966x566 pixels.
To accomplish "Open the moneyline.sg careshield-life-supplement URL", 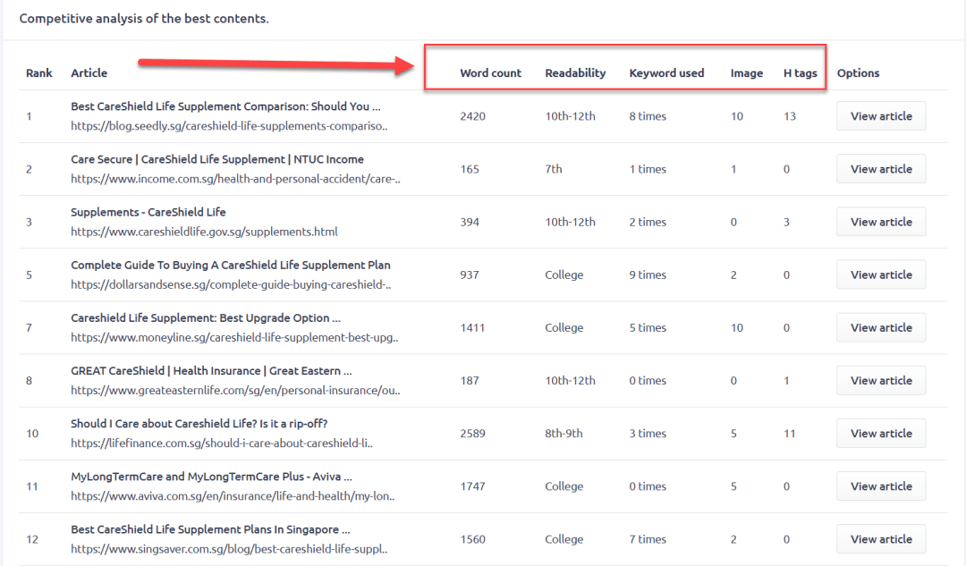I will pos(234,337).
